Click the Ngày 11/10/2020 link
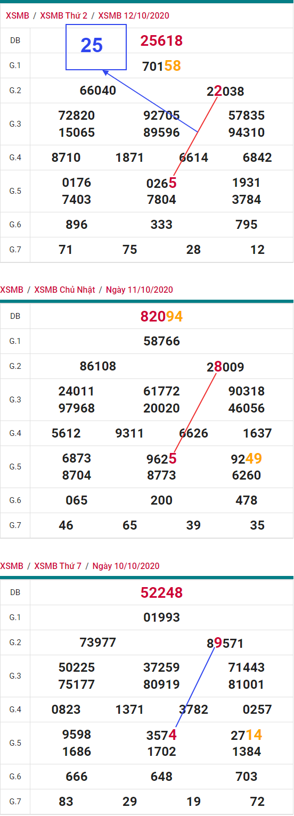294x816 pixels. pyautogui.click(x=140, y=290)
